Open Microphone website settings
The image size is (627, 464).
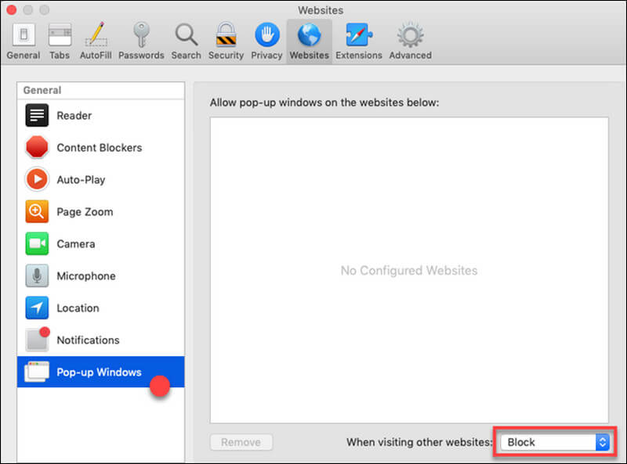85,276
